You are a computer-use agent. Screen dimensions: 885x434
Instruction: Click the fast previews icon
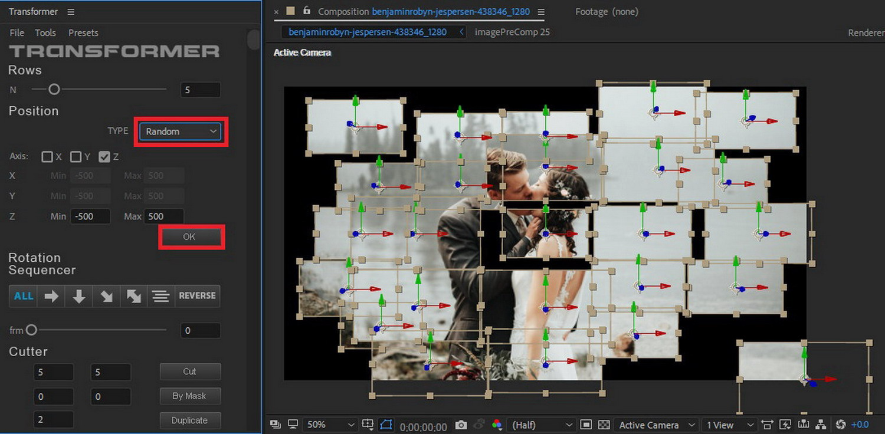tap(785, 425)
